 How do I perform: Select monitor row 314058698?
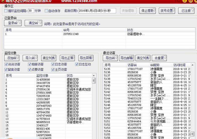point(48,80)
